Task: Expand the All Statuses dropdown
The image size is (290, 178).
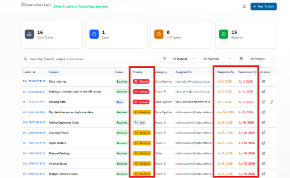Action: point(179,59)
